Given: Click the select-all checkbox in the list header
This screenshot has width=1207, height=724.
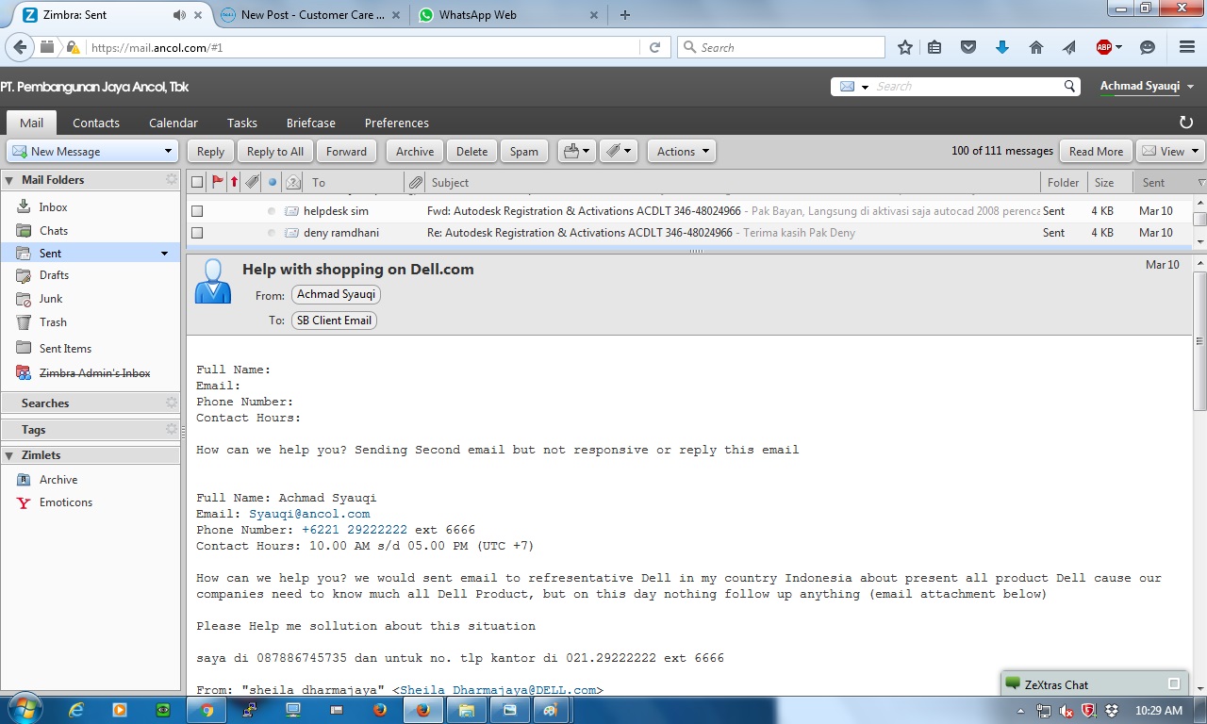Looking at the screenshot, I should coord(196,182).
